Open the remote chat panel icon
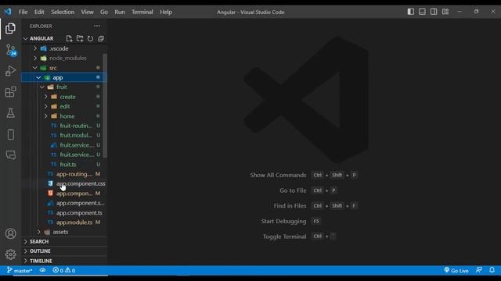The height and width of the screenshot is (281, 501). (10, 155)
